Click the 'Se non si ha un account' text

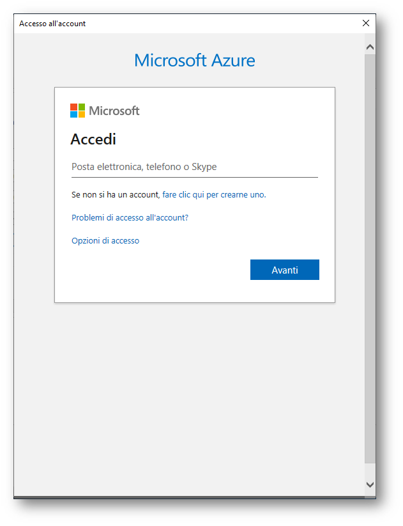click(116, 194)
